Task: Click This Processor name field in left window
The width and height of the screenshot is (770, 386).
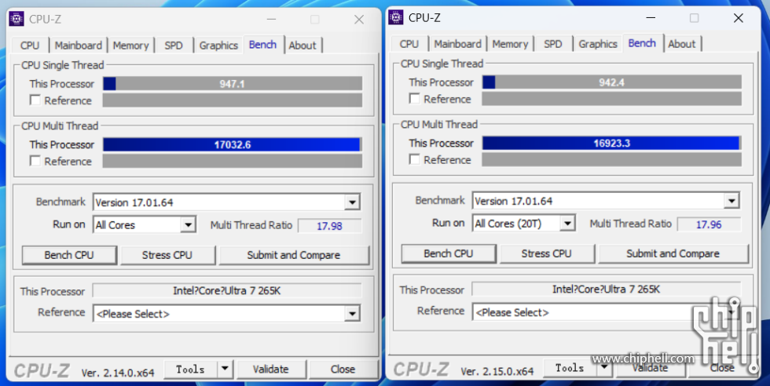Action: (227, 290)
